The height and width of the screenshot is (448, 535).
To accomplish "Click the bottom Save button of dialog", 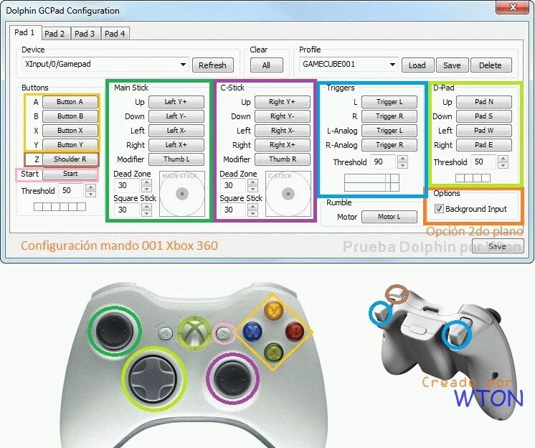I will click(x=497, y=246).
